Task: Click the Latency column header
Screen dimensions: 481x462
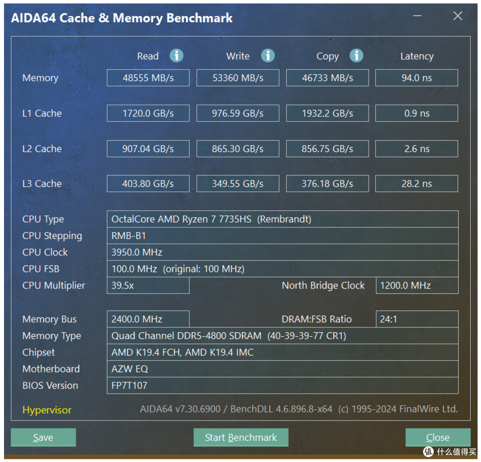Action: [x=417, y=57]
